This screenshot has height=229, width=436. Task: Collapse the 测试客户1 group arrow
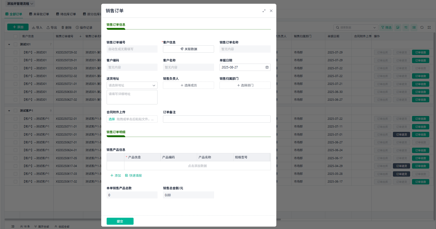click(9, 111)
